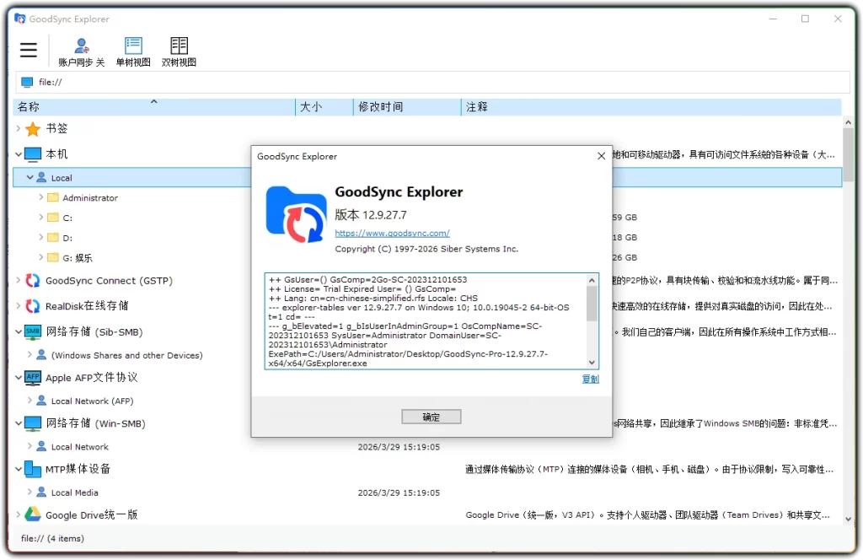Open the hamburger menu
Image resolution: width=863 pixels, height=560 pixels.
tap(28, 49)
